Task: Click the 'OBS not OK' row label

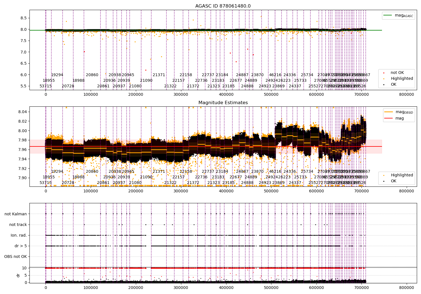Action: pos(16,256)
